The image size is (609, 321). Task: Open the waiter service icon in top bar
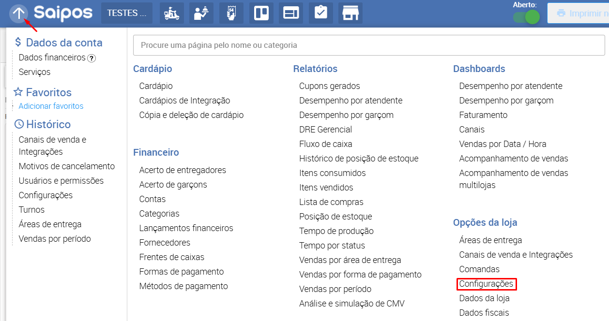click(201, 13)
